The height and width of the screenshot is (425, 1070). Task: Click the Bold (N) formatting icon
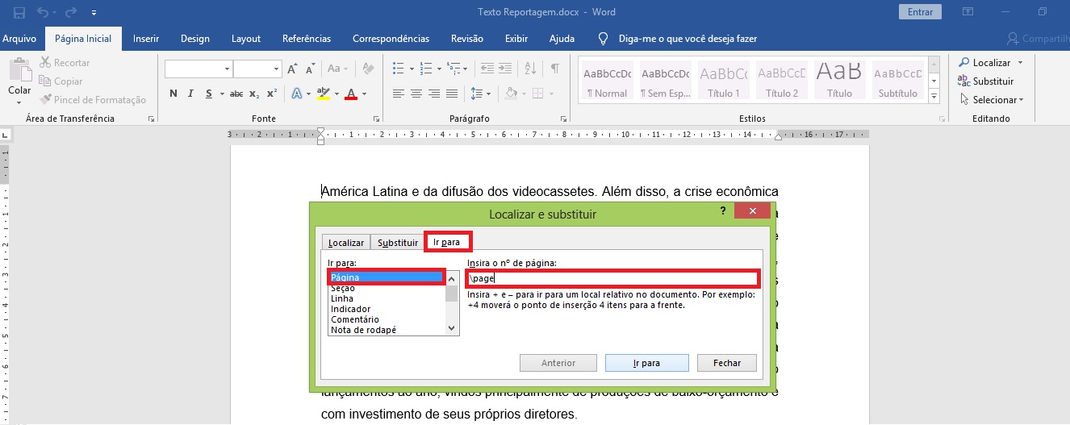tap(173, 94)
